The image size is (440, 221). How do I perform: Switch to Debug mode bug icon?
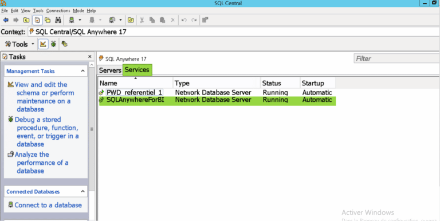click(53, 44)
